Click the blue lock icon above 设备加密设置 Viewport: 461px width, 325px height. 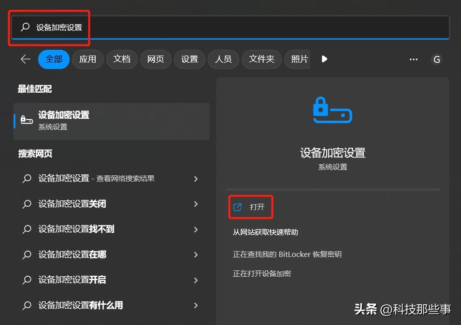332,111
